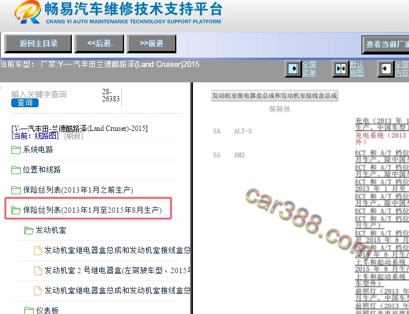Click the 当前车型 vehicle info line
The image size is (409, 314).
click(x=100, y=65)
